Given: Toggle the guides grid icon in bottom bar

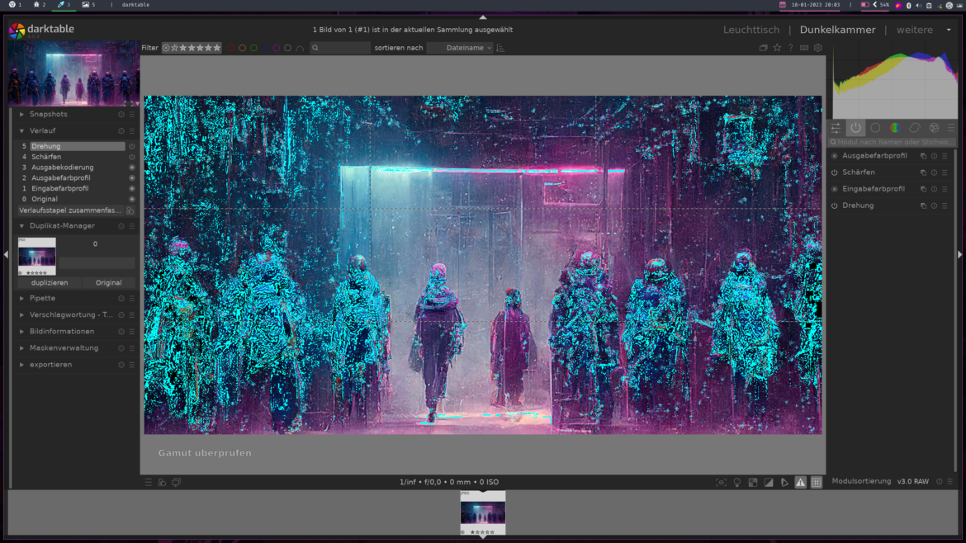Looking at the screenshot, I should click(x=816, y=483).
